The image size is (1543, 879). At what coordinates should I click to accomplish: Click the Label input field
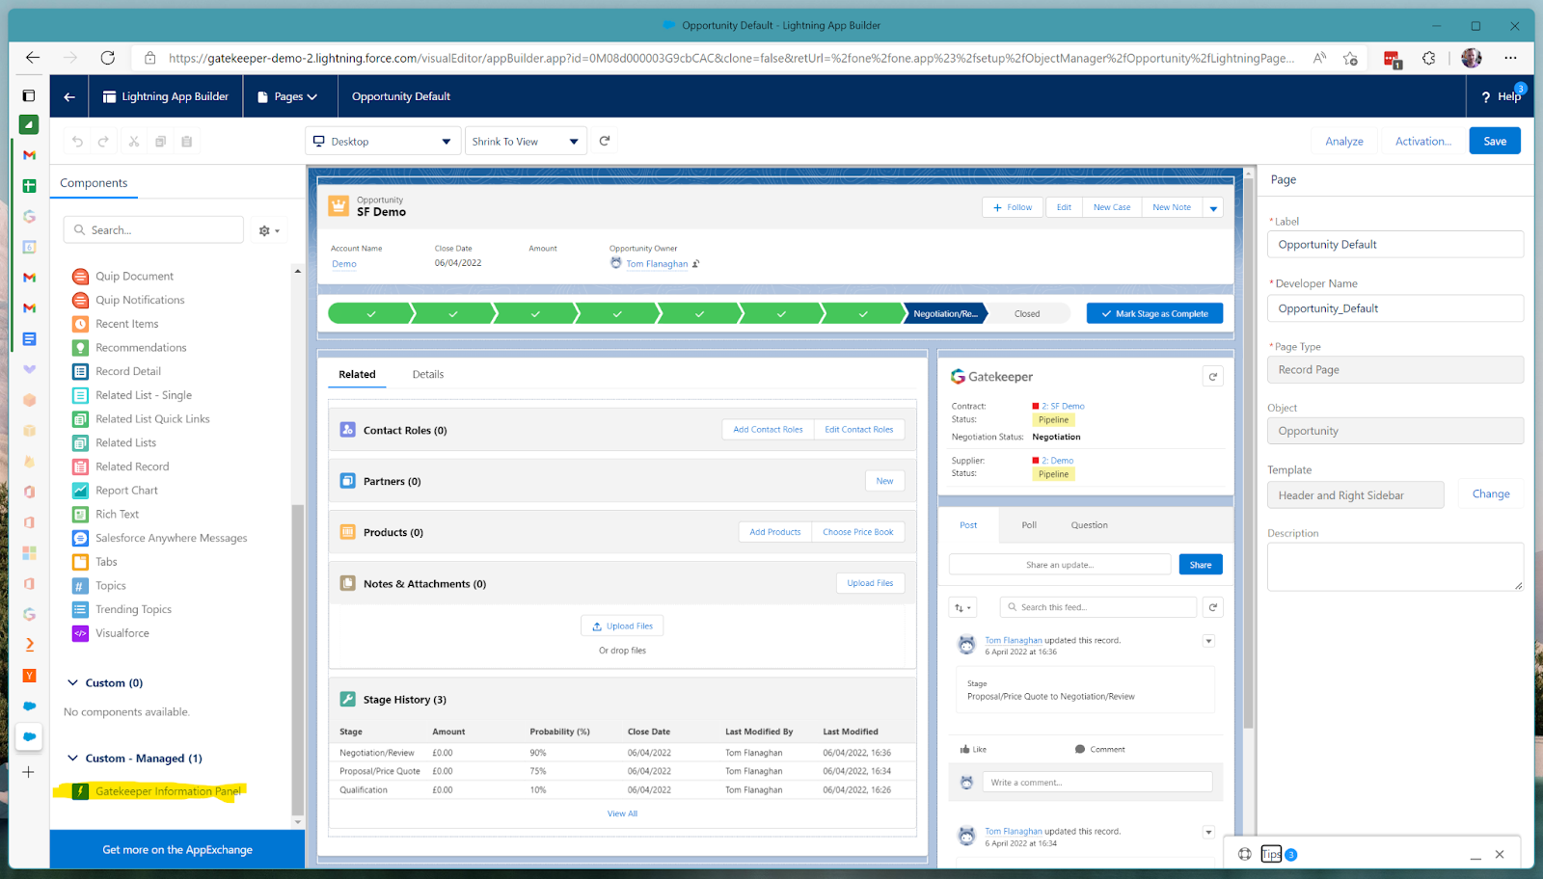1394,245
